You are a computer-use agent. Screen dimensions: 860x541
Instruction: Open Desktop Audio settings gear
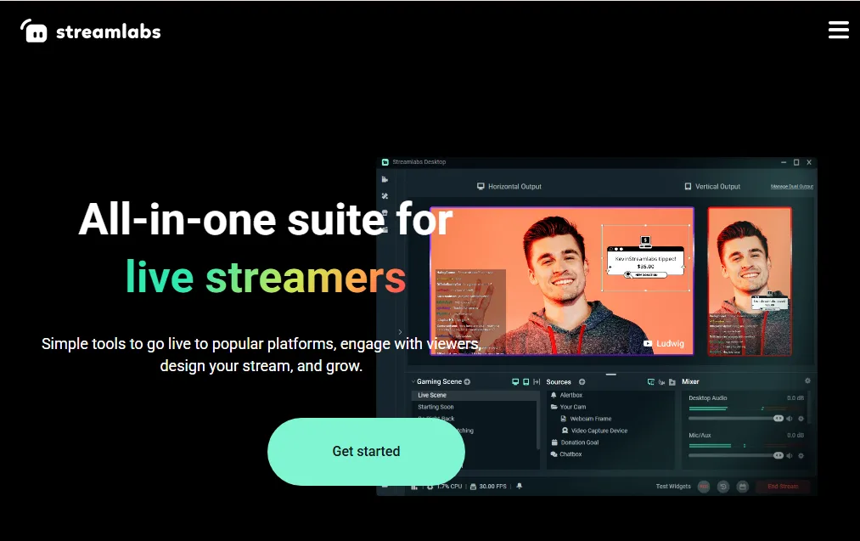pyautogui.click(x=801, y=419)
